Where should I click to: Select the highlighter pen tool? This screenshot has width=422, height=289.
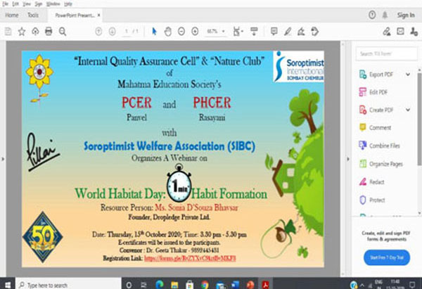coord(288,32)
